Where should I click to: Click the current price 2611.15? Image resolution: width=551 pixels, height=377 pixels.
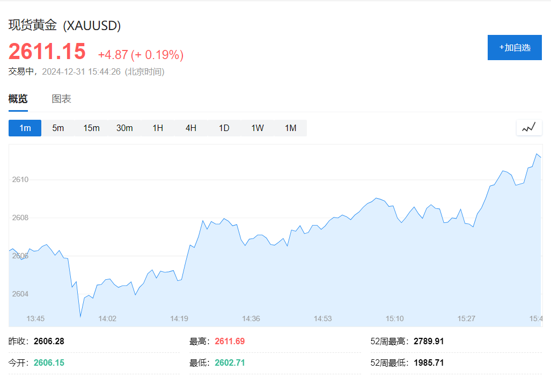(x=47, y=51)
